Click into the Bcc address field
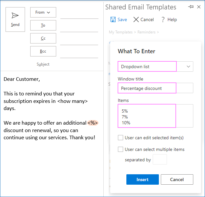205x197 pixels. (79, 55)
